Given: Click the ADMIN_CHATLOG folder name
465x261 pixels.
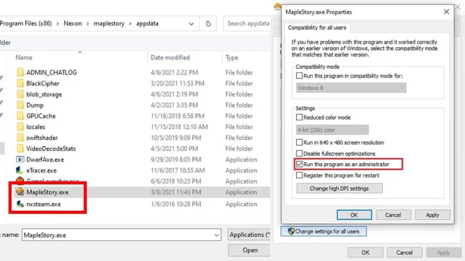Looking at the screenshot, I should point(52,72).
